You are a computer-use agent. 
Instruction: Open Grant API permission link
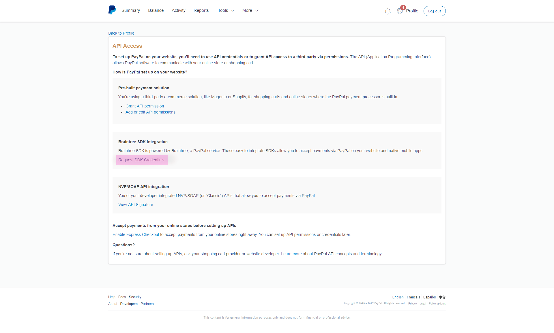pyautogui.click(x=145, y=106)
